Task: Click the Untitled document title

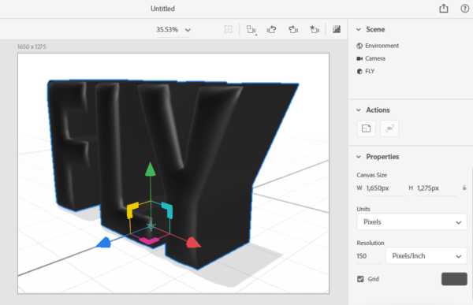Action: 162,9
